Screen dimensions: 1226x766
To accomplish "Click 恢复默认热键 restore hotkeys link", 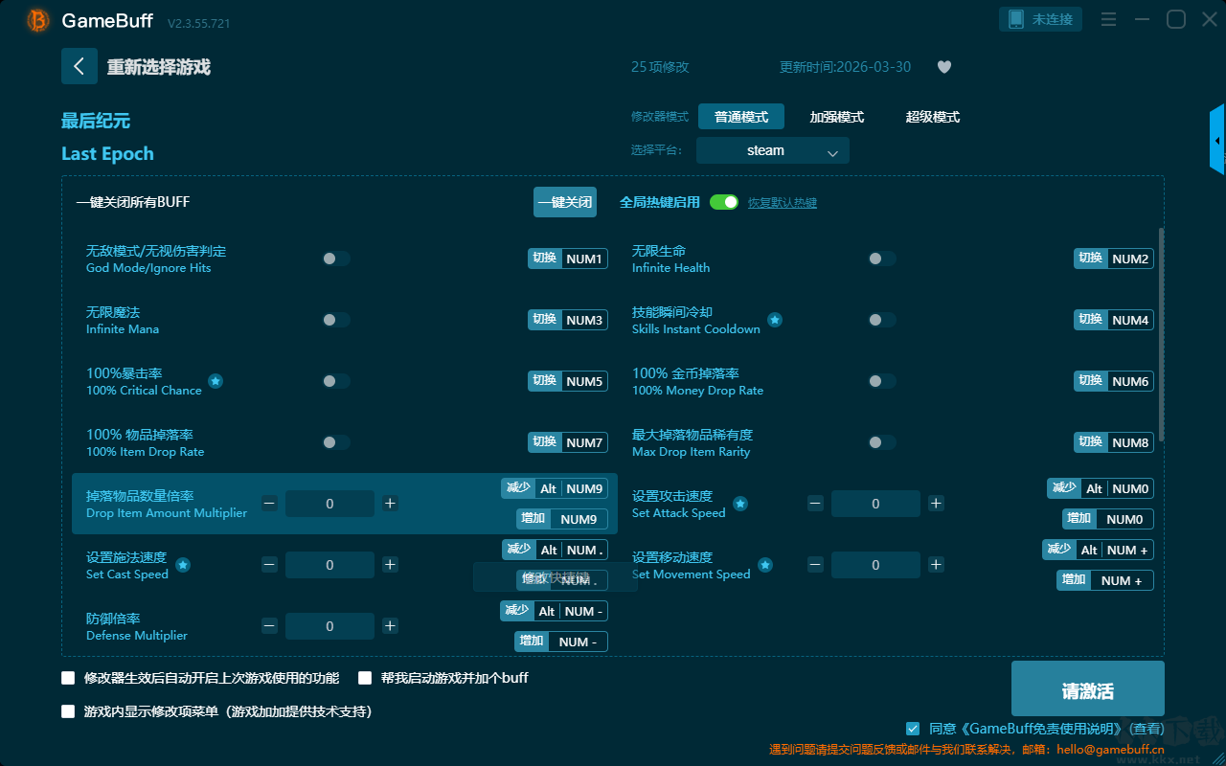I will coord(783,203).
